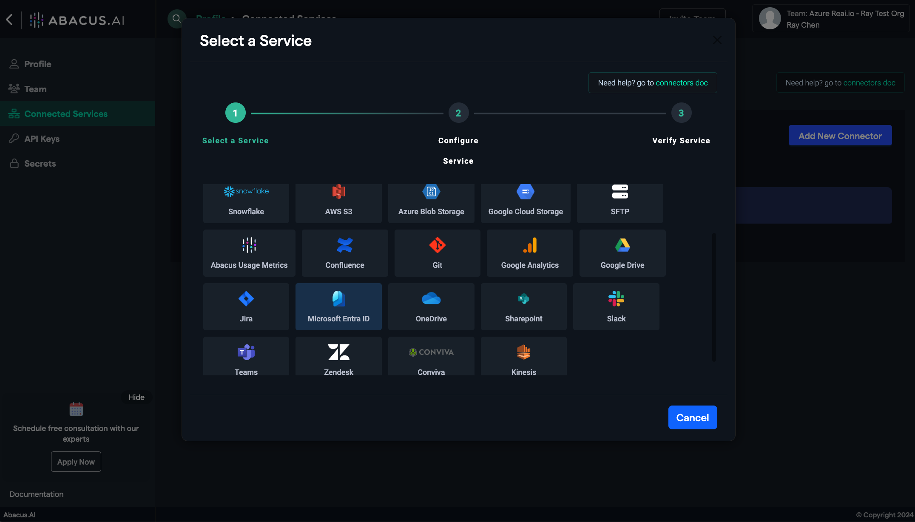The width and height of the screenshot is (915, 522).
Task: Click the Cancel button
Action: point(693,417)
